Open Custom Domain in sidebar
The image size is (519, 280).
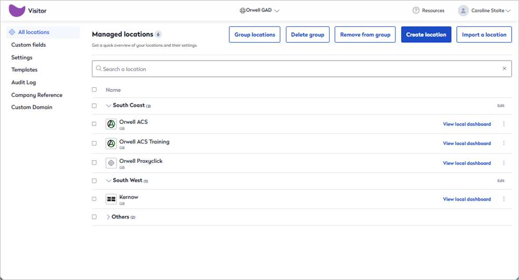32,107
